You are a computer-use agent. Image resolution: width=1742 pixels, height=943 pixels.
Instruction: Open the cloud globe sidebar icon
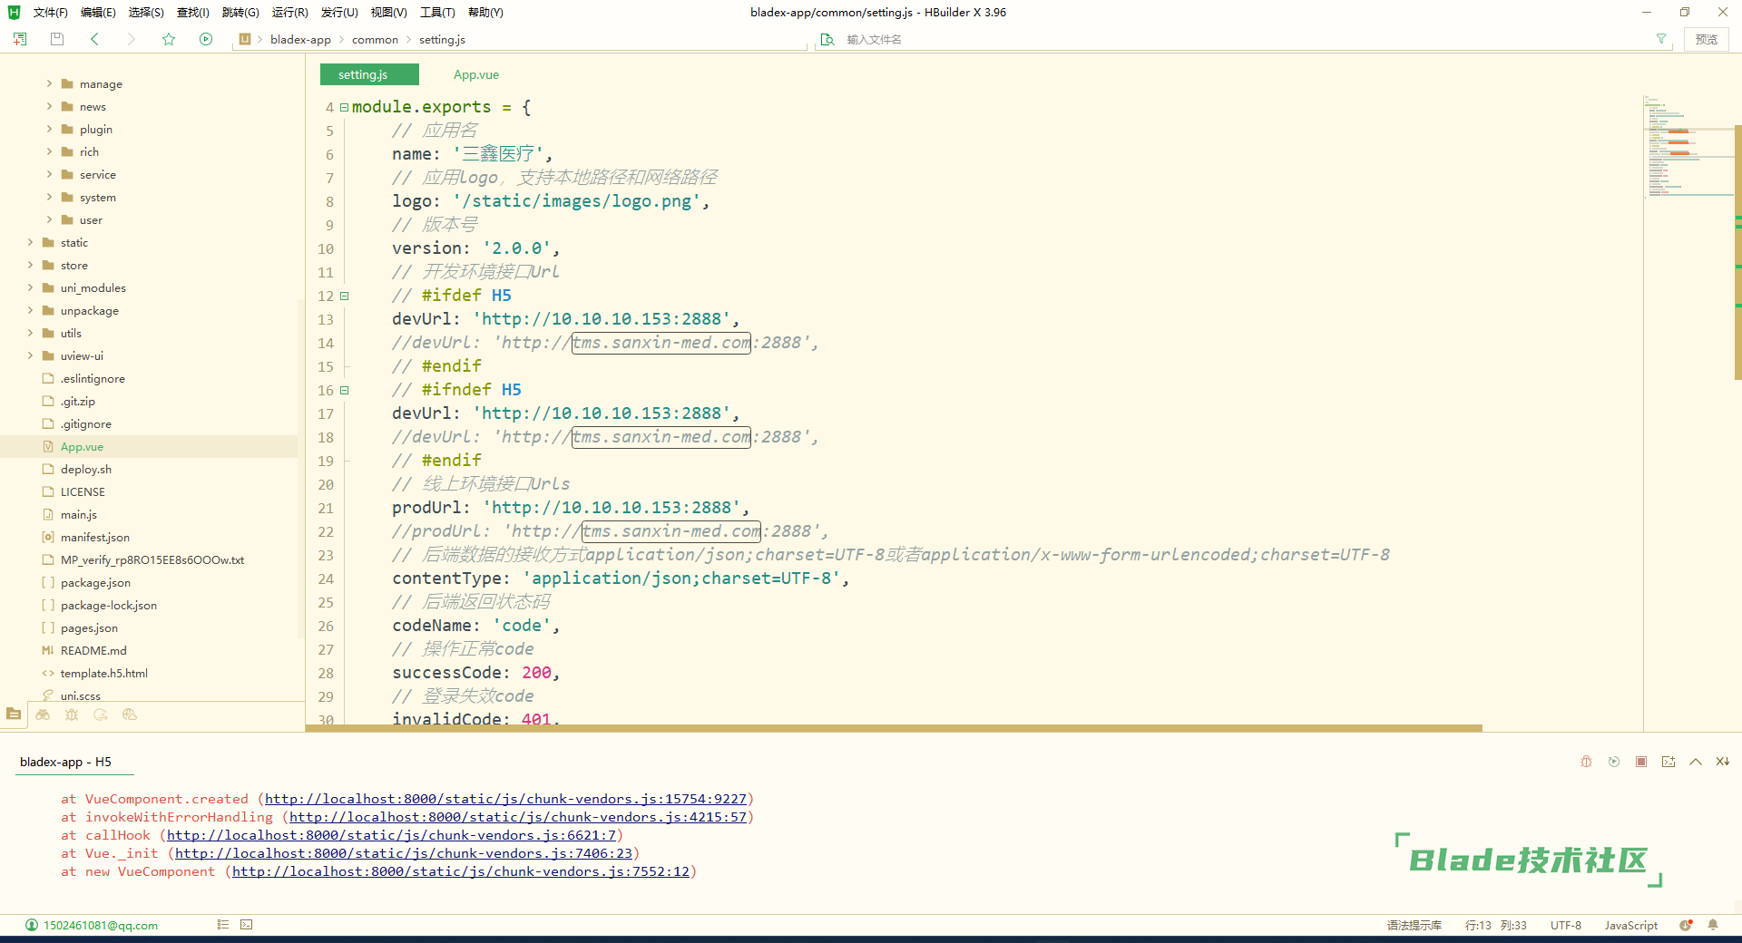pyautogui.click(x=130, y=715)
